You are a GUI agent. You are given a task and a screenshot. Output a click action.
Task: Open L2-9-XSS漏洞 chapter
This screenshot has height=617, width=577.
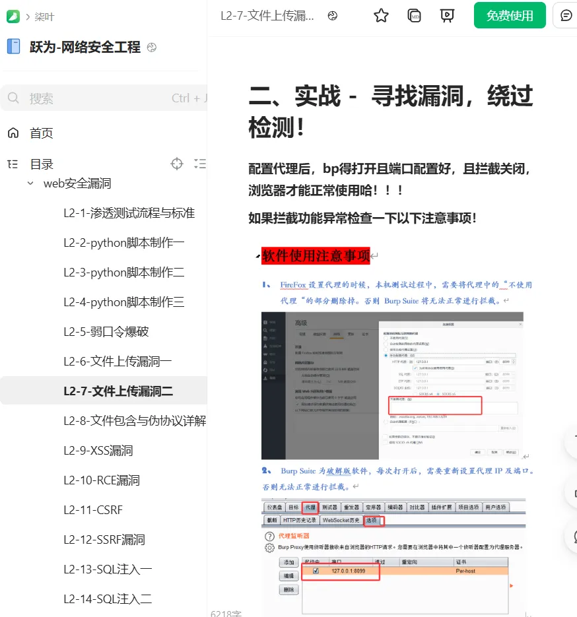98,451
